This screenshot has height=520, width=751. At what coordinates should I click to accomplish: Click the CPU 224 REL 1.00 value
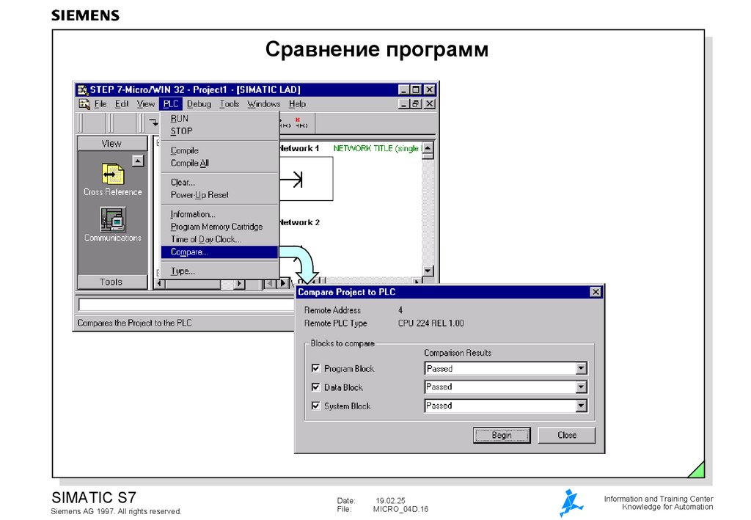click(x=431, y=323)
